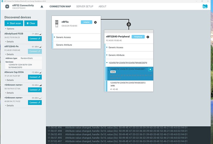Expand the scan Options
The height and width of the screenshot is (144, 213).
click(10, 29)
